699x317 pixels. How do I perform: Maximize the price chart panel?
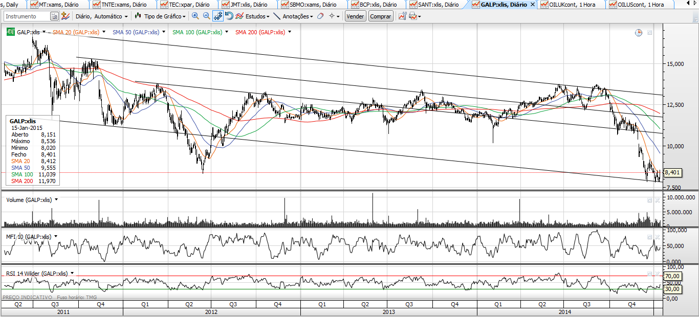tap(650, 33)
